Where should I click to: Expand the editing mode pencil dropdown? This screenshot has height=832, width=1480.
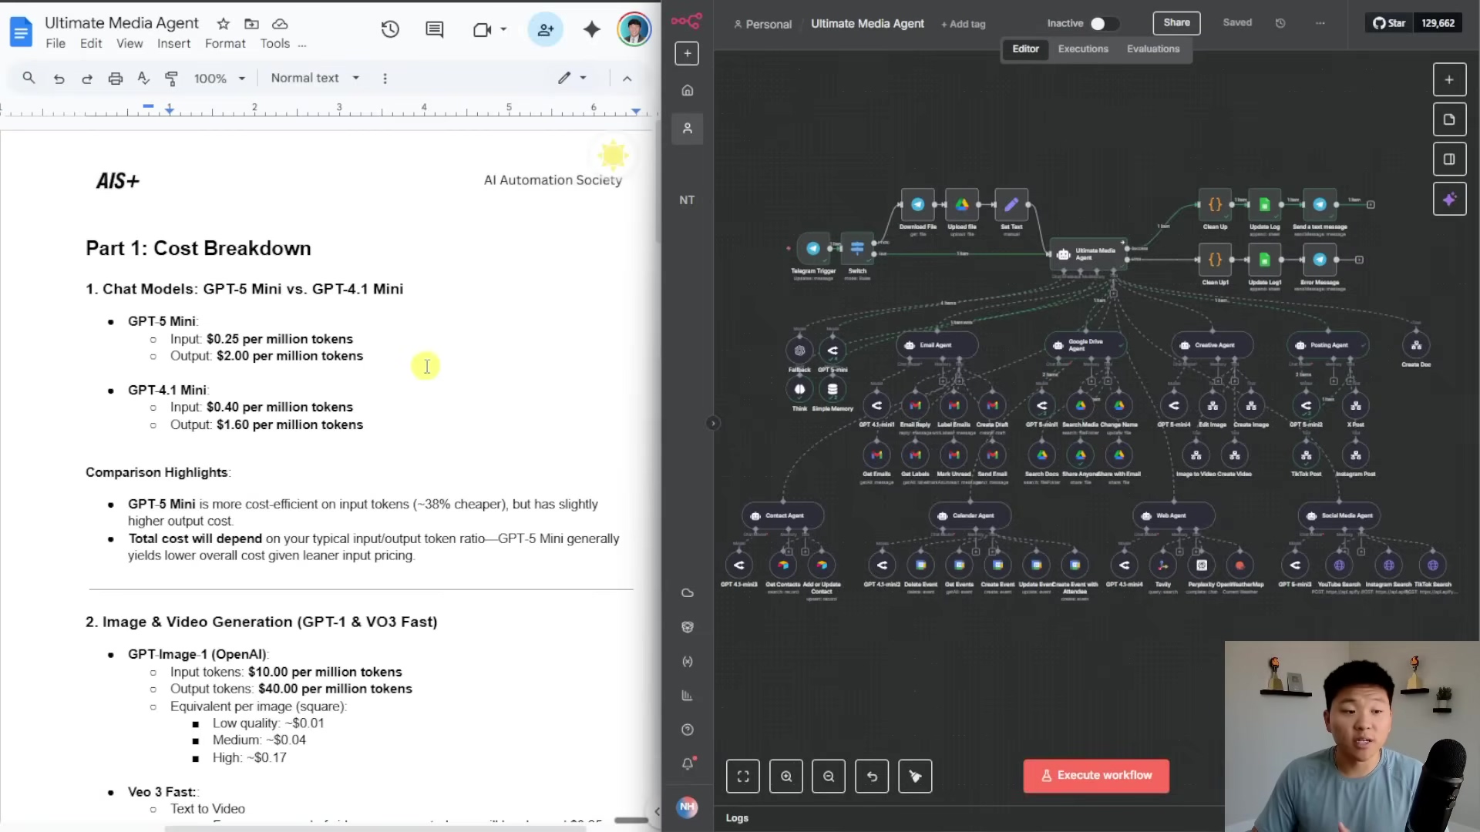point(573,78)
